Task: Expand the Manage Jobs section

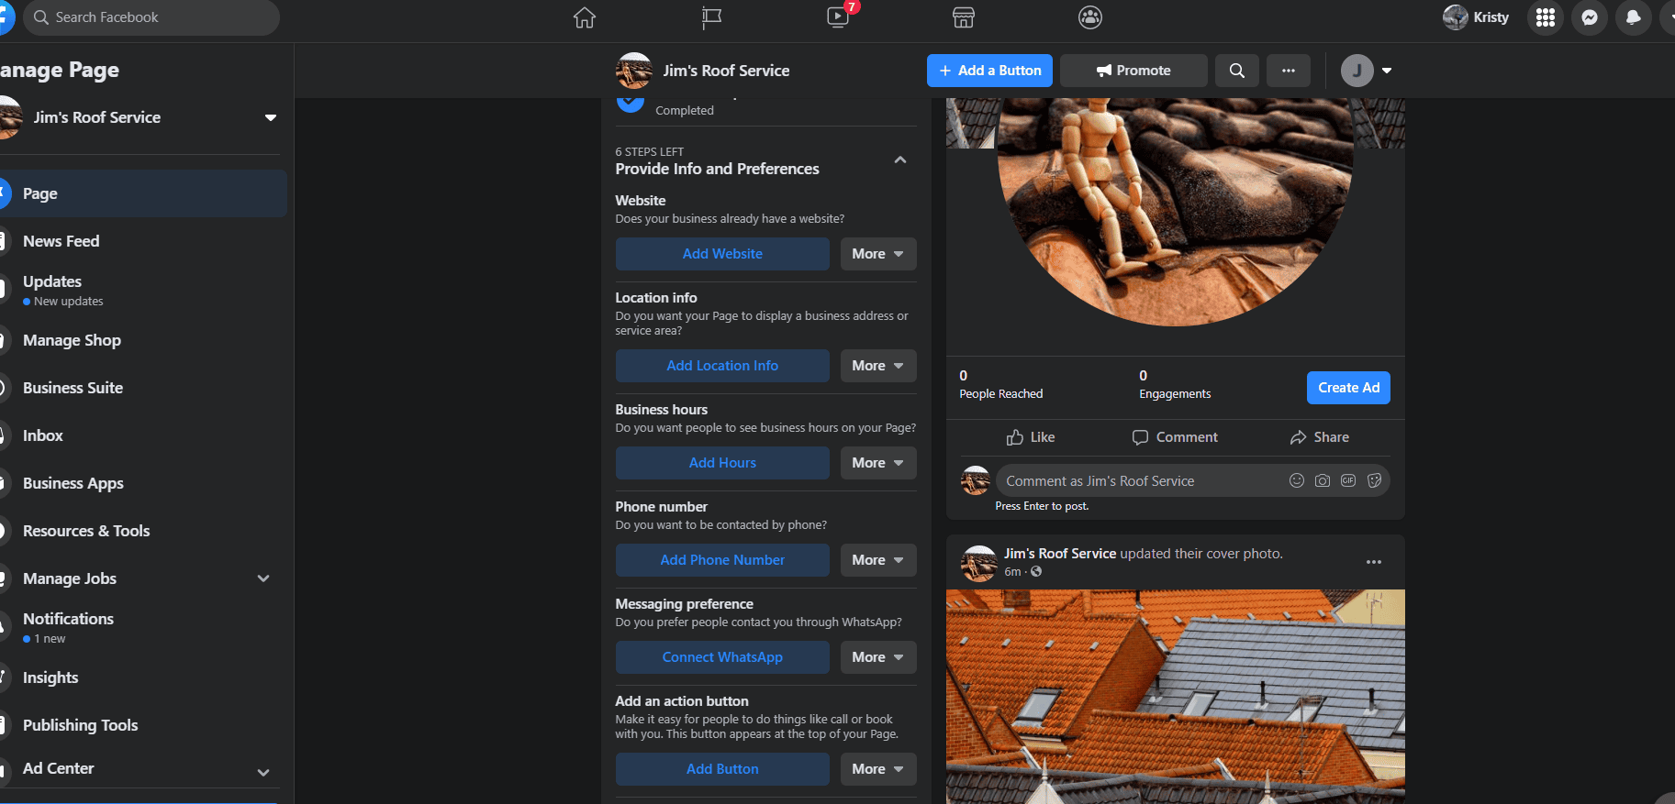Action: (263, 578)
